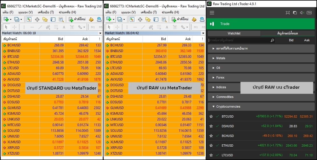This screenshot has width=317, height=160.
Task: Open Navigator folder-star icon in 66662772 window
Action: [x=45, y=19]
